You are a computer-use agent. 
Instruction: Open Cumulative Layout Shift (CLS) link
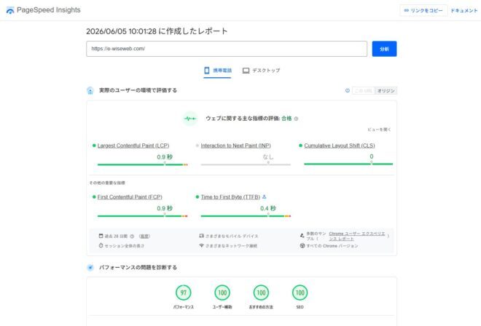coord(340,146)
